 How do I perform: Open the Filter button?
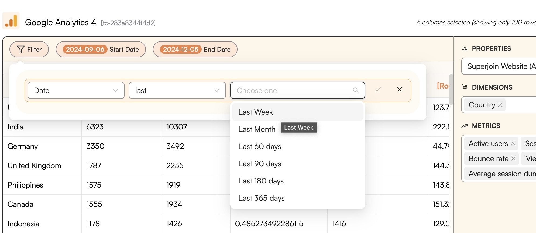(x=29, y=49)
